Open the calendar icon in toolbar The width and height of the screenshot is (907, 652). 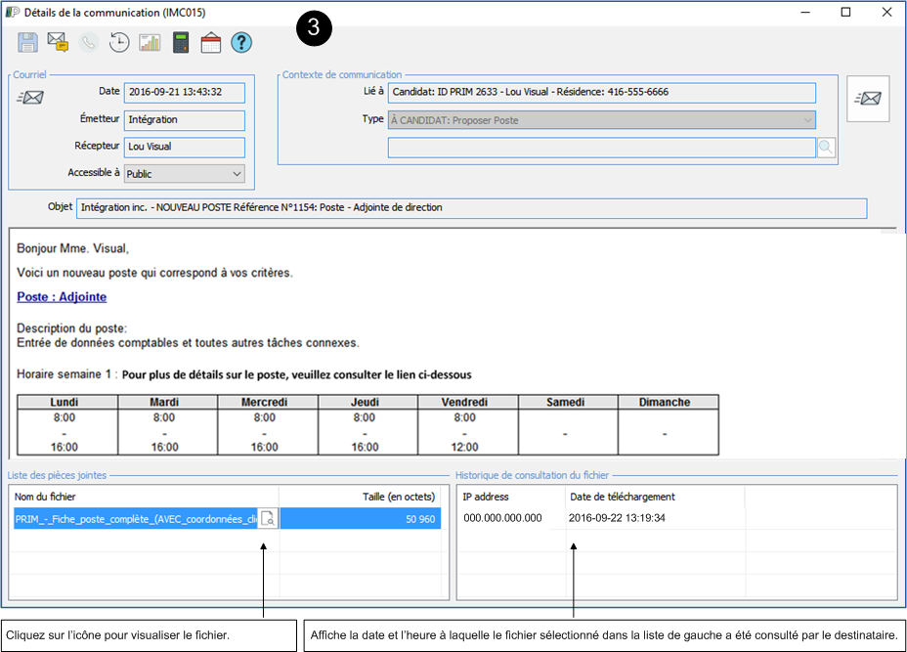coord(210,42)
